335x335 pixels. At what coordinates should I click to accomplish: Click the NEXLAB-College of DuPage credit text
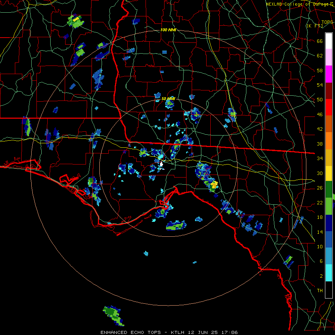(x=299, y=4)
